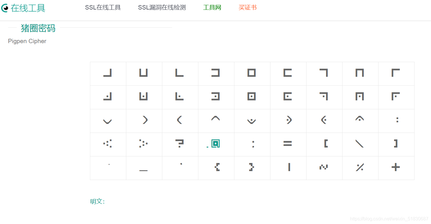Select the dotted bottom-right corner pigpen symbol

108,97
